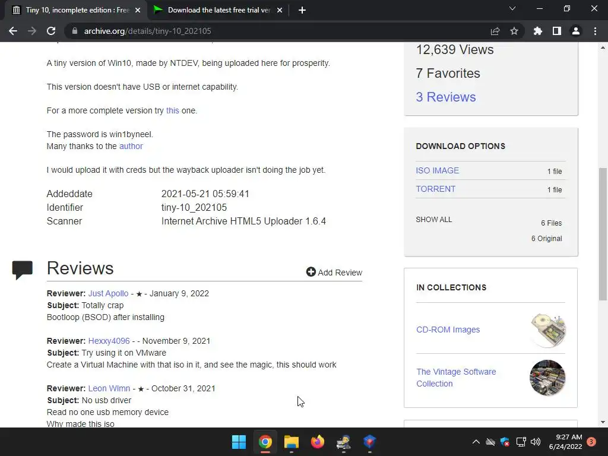Open the blue cube app on taskbar

coord(369,442)
